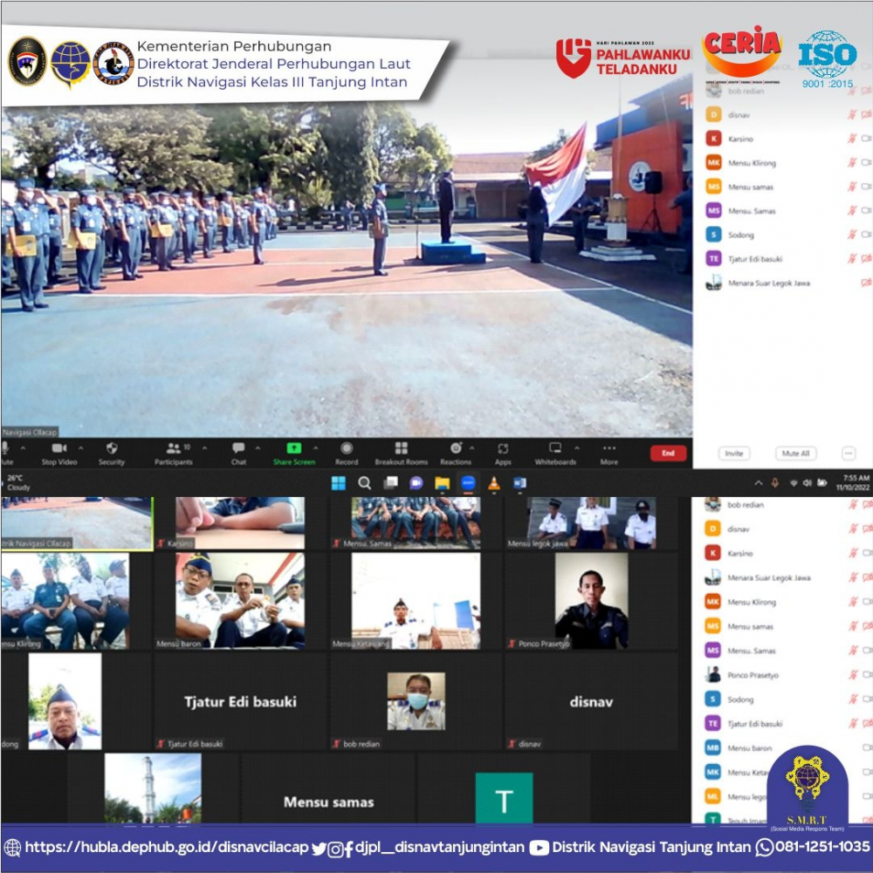Expand the arrow next to Participants

[204, 447]
